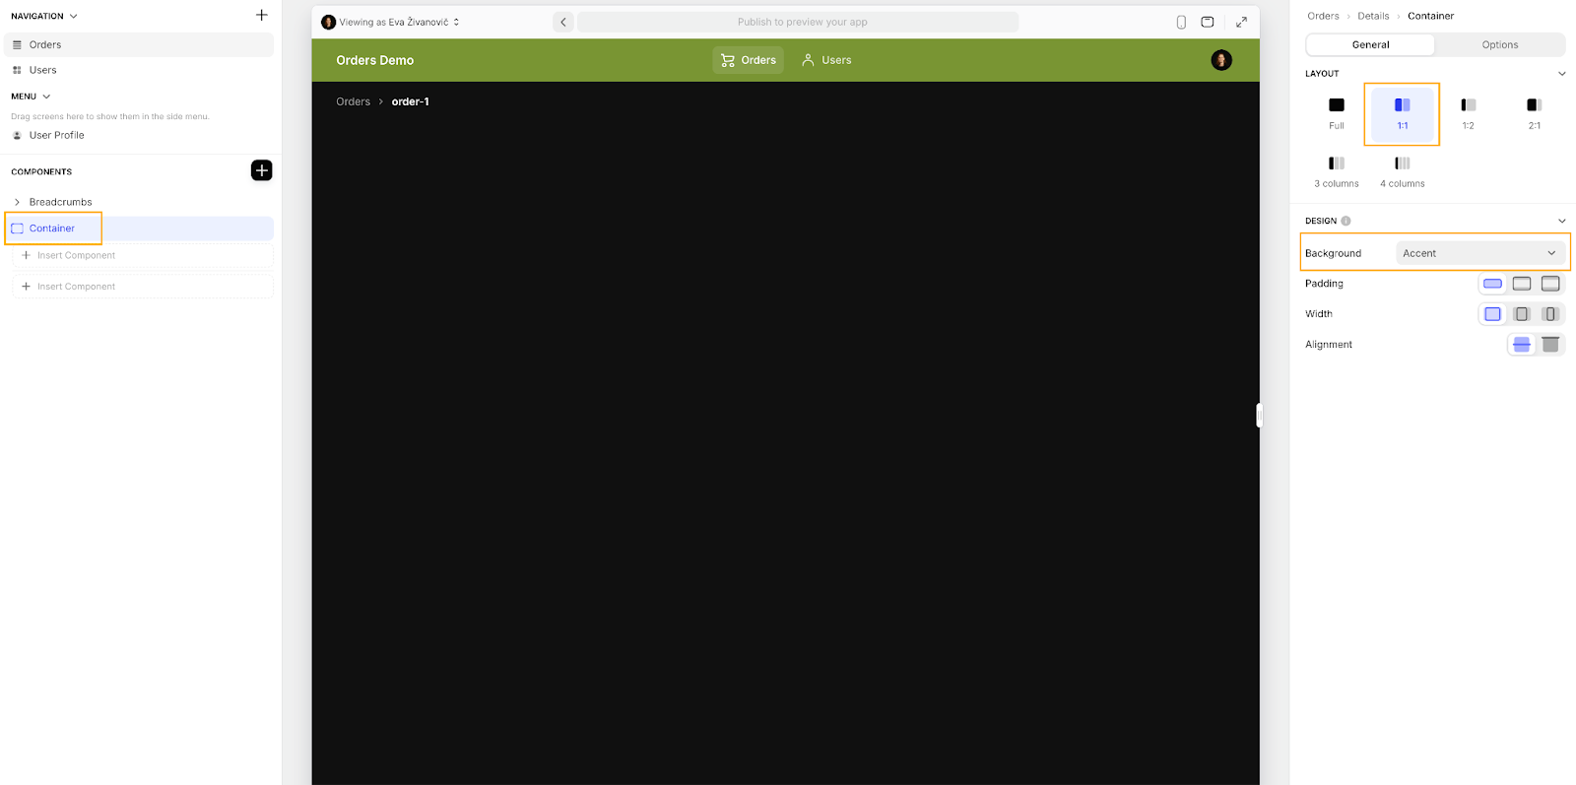Set large padding option
Screen dimensions: 1576x785
[1550, 284]
